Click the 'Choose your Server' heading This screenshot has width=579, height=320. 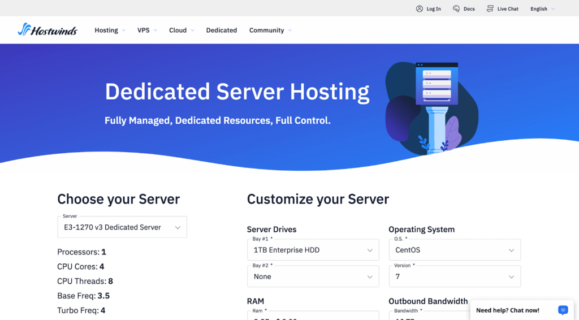pos(119,200)
